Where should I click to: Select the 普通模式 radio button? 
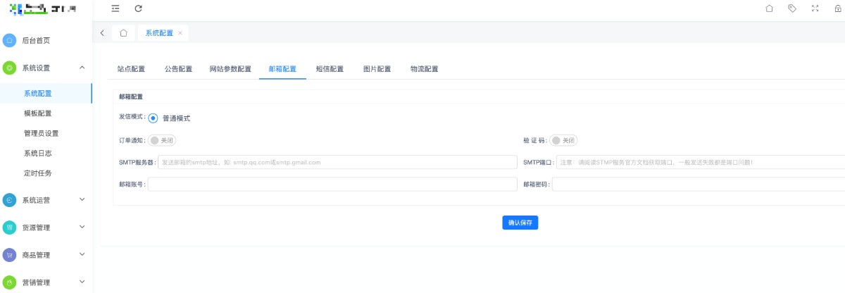153,118
